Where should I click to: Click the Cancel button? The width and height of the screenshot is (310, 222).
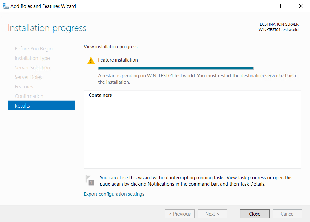coord(287,214)
